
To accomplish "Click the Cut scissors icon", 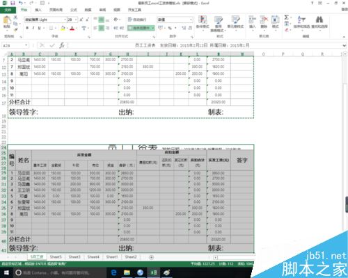I will click(15, 17).
